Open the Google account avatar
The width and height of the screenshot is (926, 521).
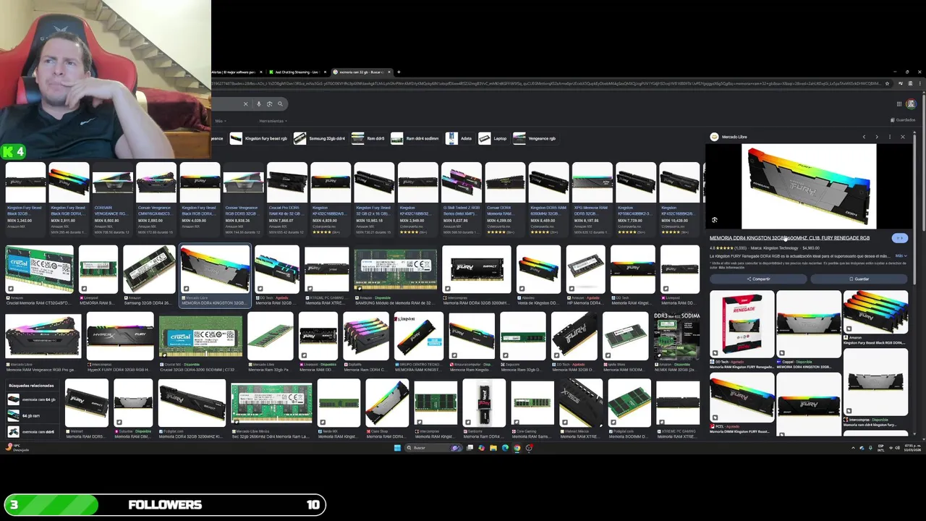pos(911,103)
